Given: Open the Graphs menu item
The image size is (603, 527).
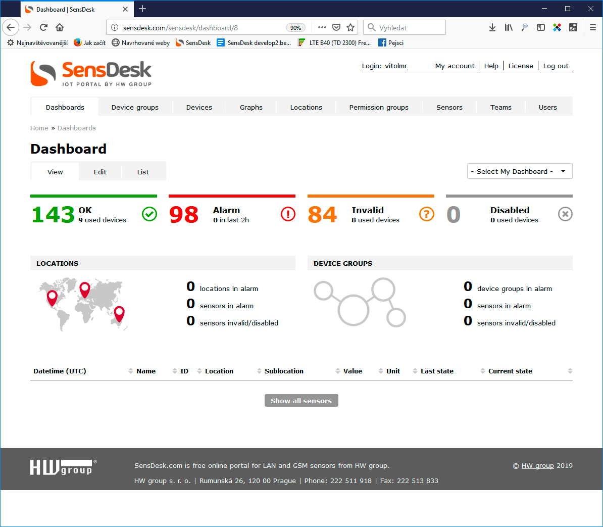Looking at the screenshot, I should click(251, 107).
